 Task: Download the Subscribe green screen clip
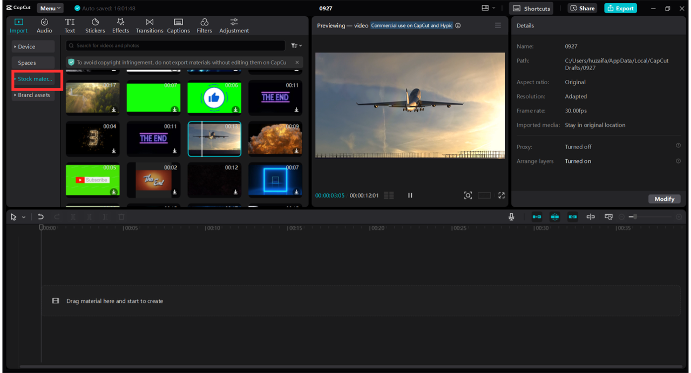pyautogui.click(x=114, y=192)
